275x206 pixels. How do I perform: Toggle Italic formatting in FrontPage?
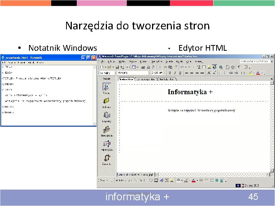(x=175, y=73)
